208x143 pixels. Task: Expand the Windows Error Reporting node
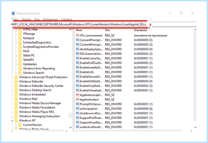(16, 69)
